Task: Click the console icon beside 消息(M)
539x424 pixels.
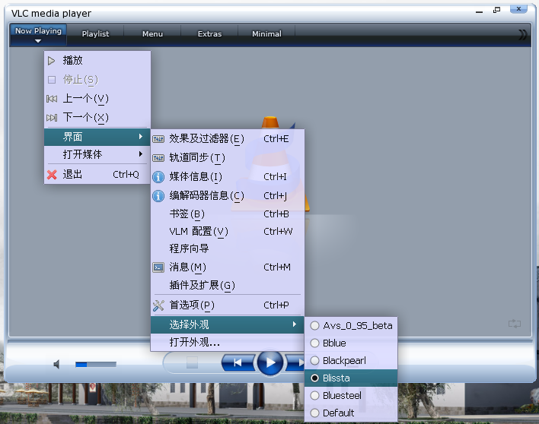Action: 158,267
